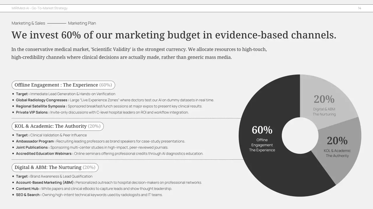Image resolution: width=373 pixels, height=209 pixels.
Task: Select the Accredited Education Webinars bullet label
Action: 44,154
